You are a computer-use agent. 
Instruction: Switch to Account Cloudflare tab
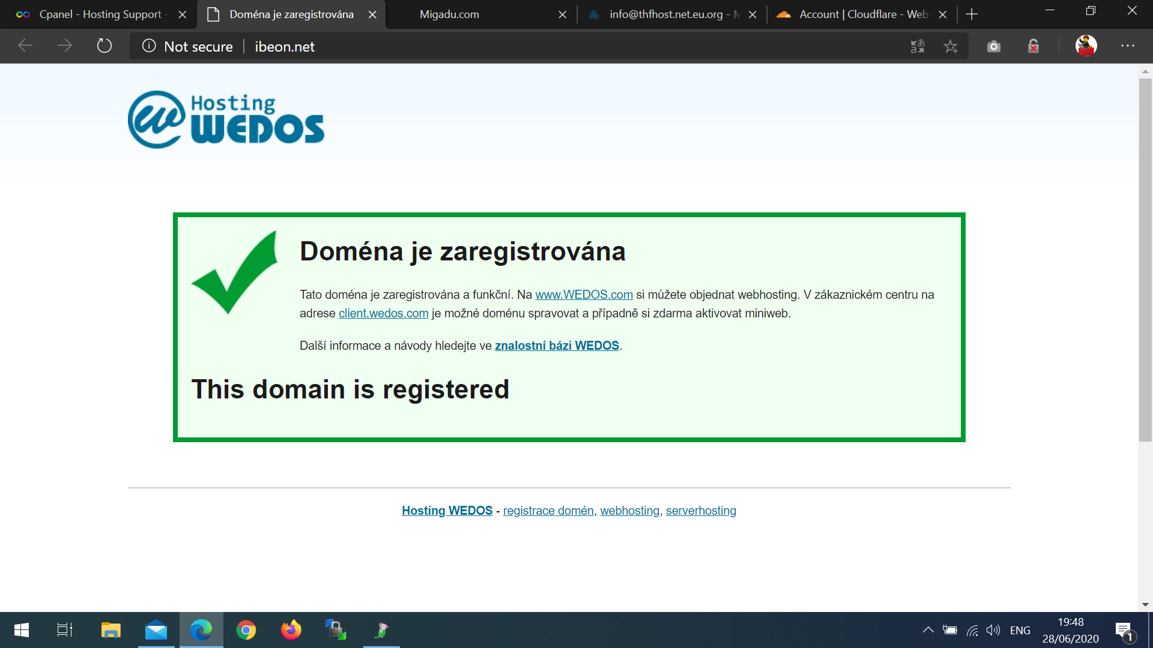pyautogui.click(x=862, y=14)
